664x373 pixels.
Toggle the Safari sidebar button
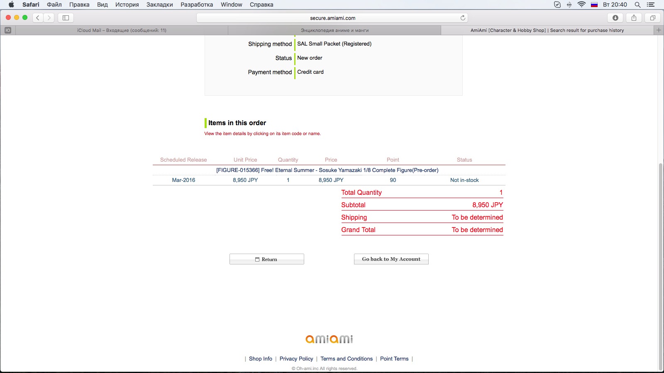[x=66, y=18]
